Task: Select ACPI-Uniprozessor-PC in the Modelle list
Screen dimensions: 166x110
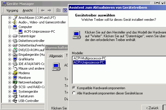Action: coord(89,62)
